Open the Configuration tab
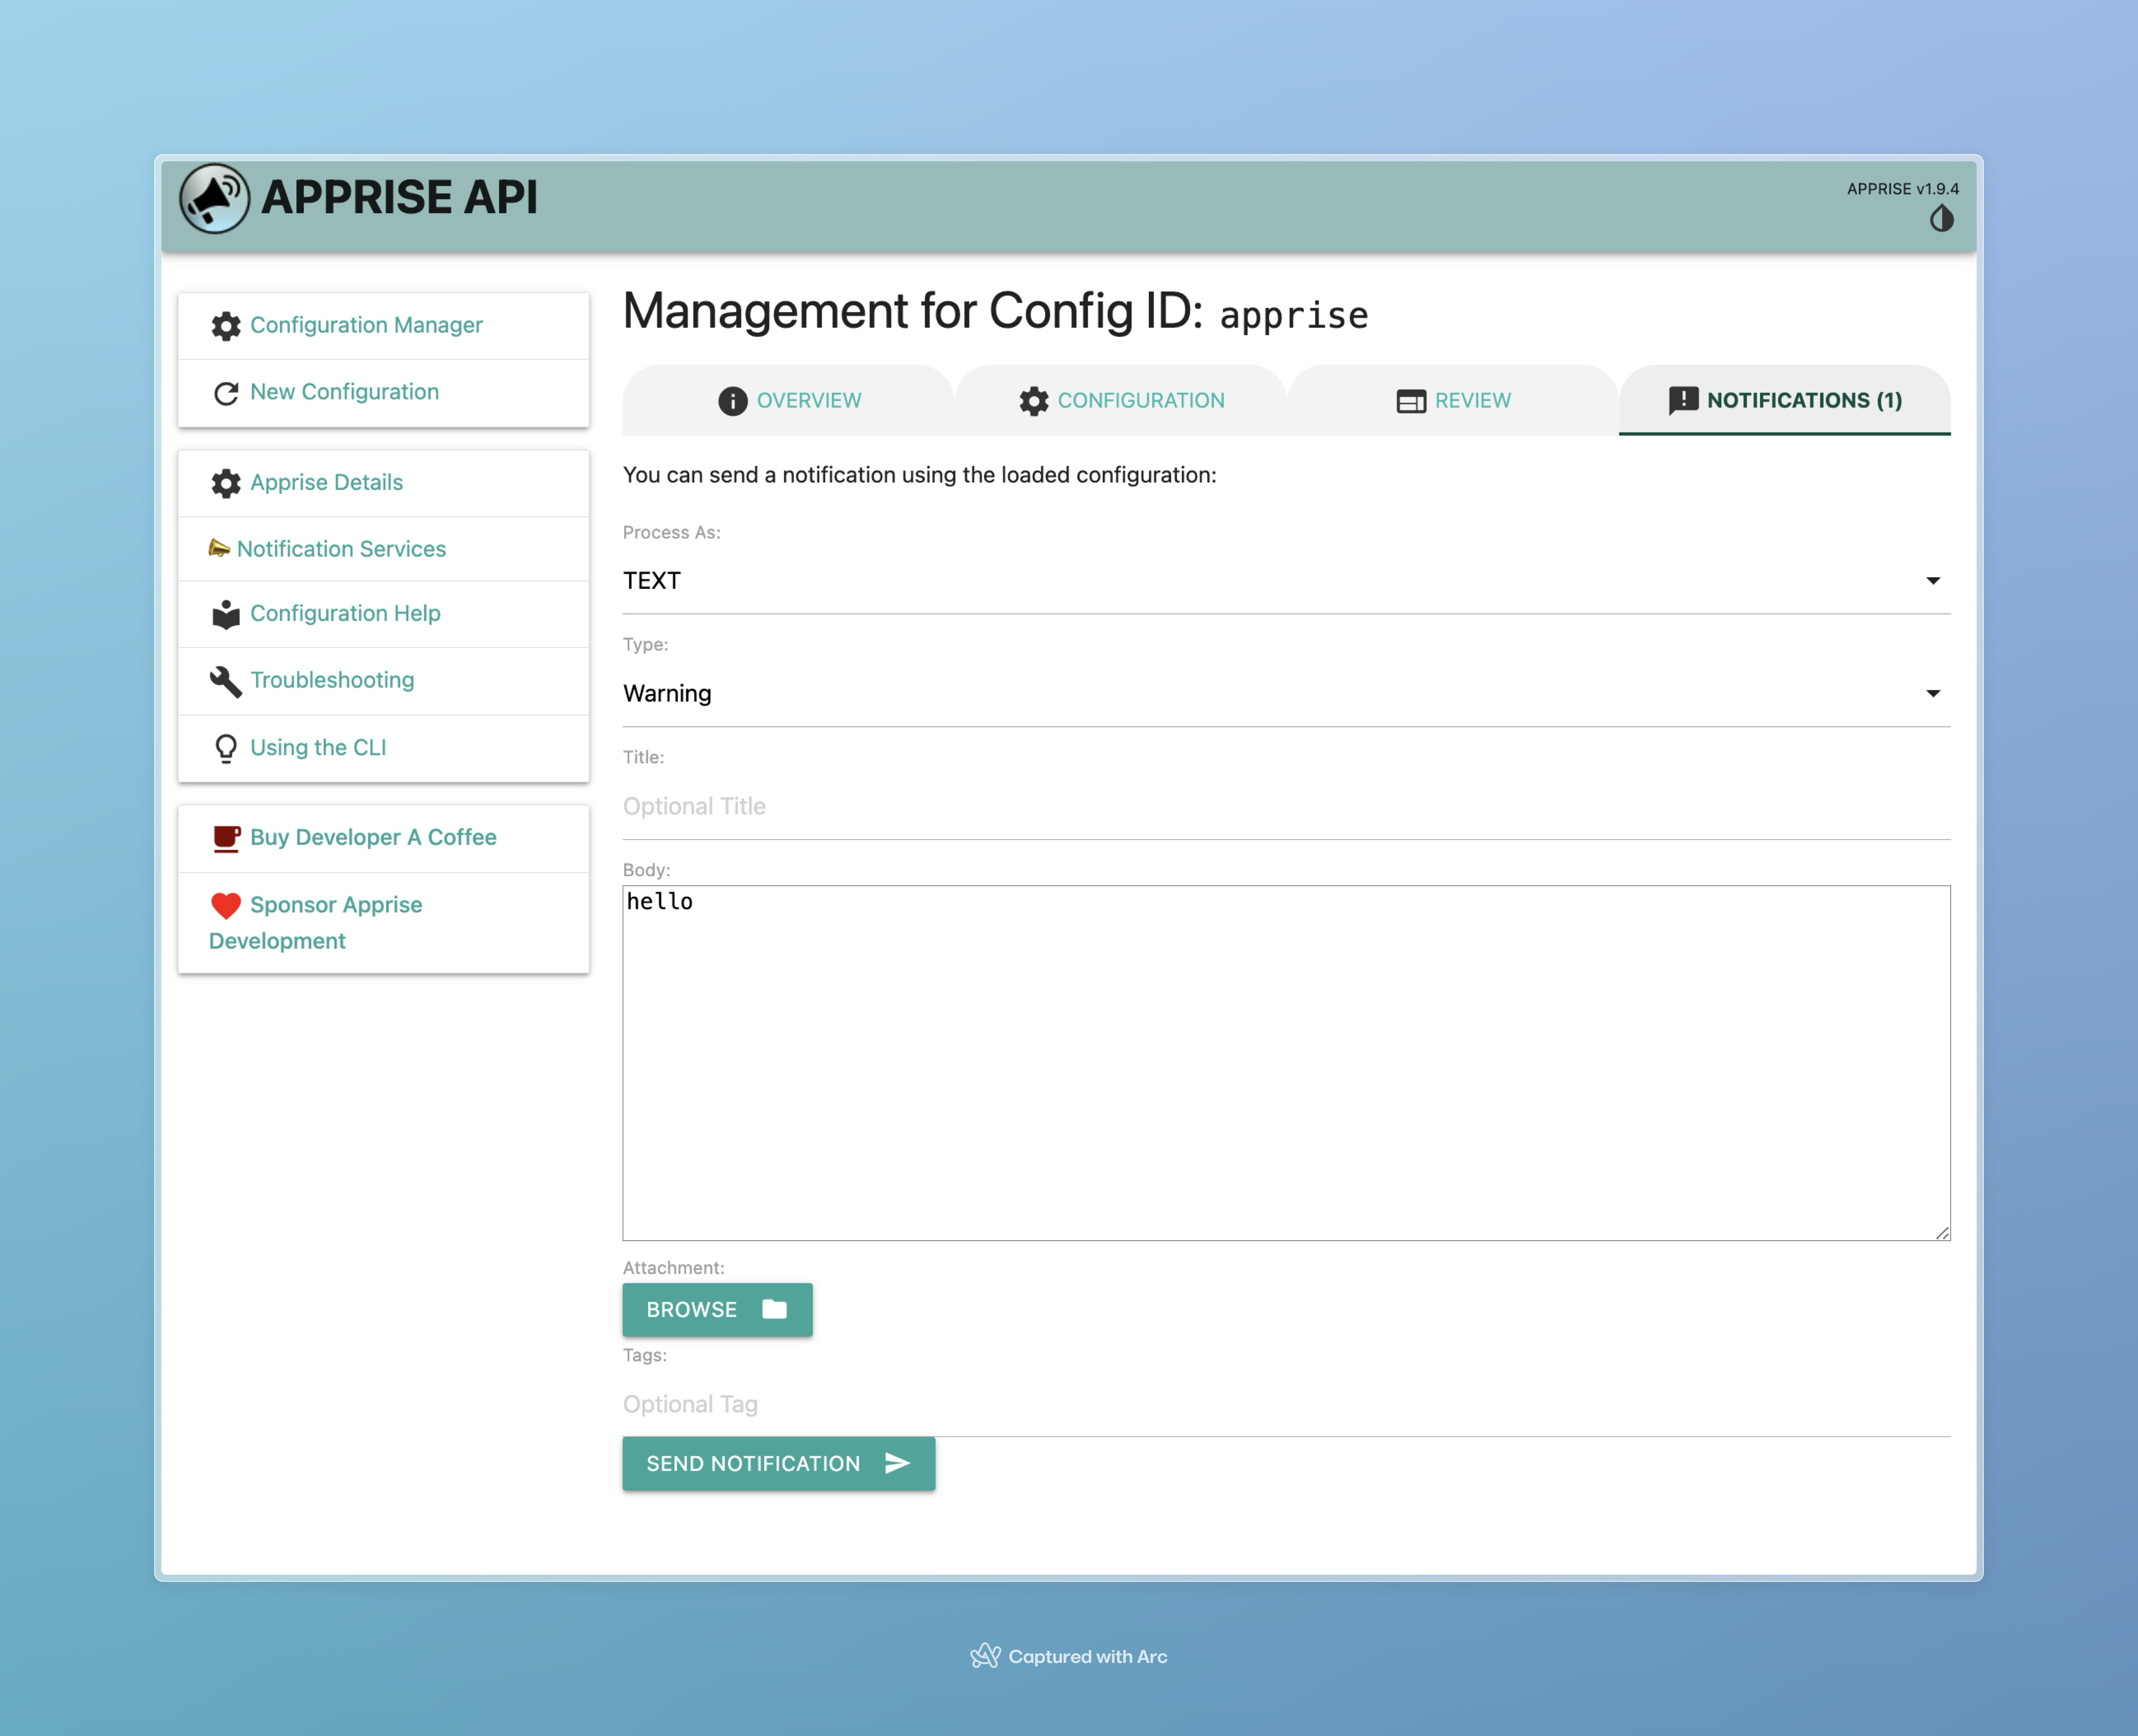Viewport: 2138px width, 1736px height. click(x=1121, y=401)
